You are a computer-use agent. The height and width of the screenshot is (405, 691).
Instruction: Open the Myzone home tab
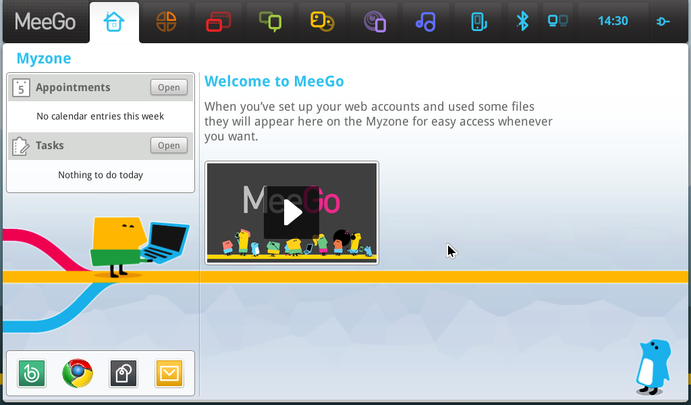tap(114, 22)
